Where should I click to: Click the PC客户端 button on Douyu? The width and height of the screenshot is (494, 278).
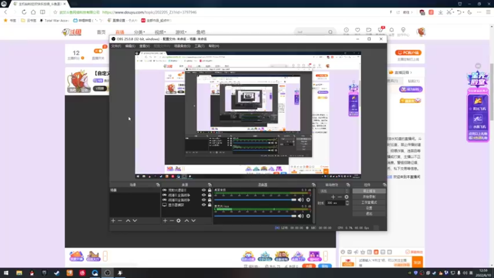408,53
